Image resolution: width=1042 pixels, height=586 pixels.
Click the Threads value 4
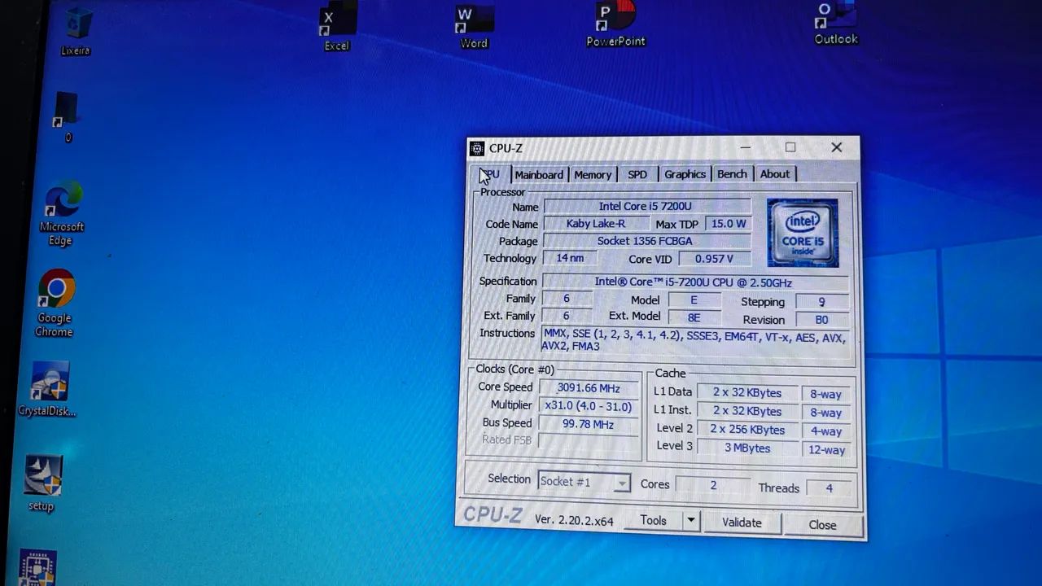tap(829, 488)
